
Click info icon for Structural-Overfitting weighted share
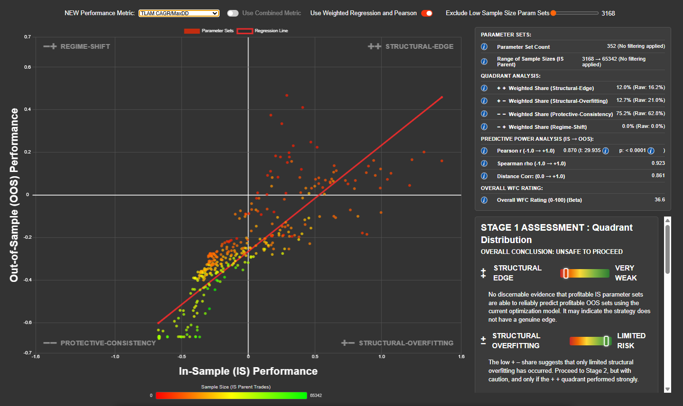484,101
